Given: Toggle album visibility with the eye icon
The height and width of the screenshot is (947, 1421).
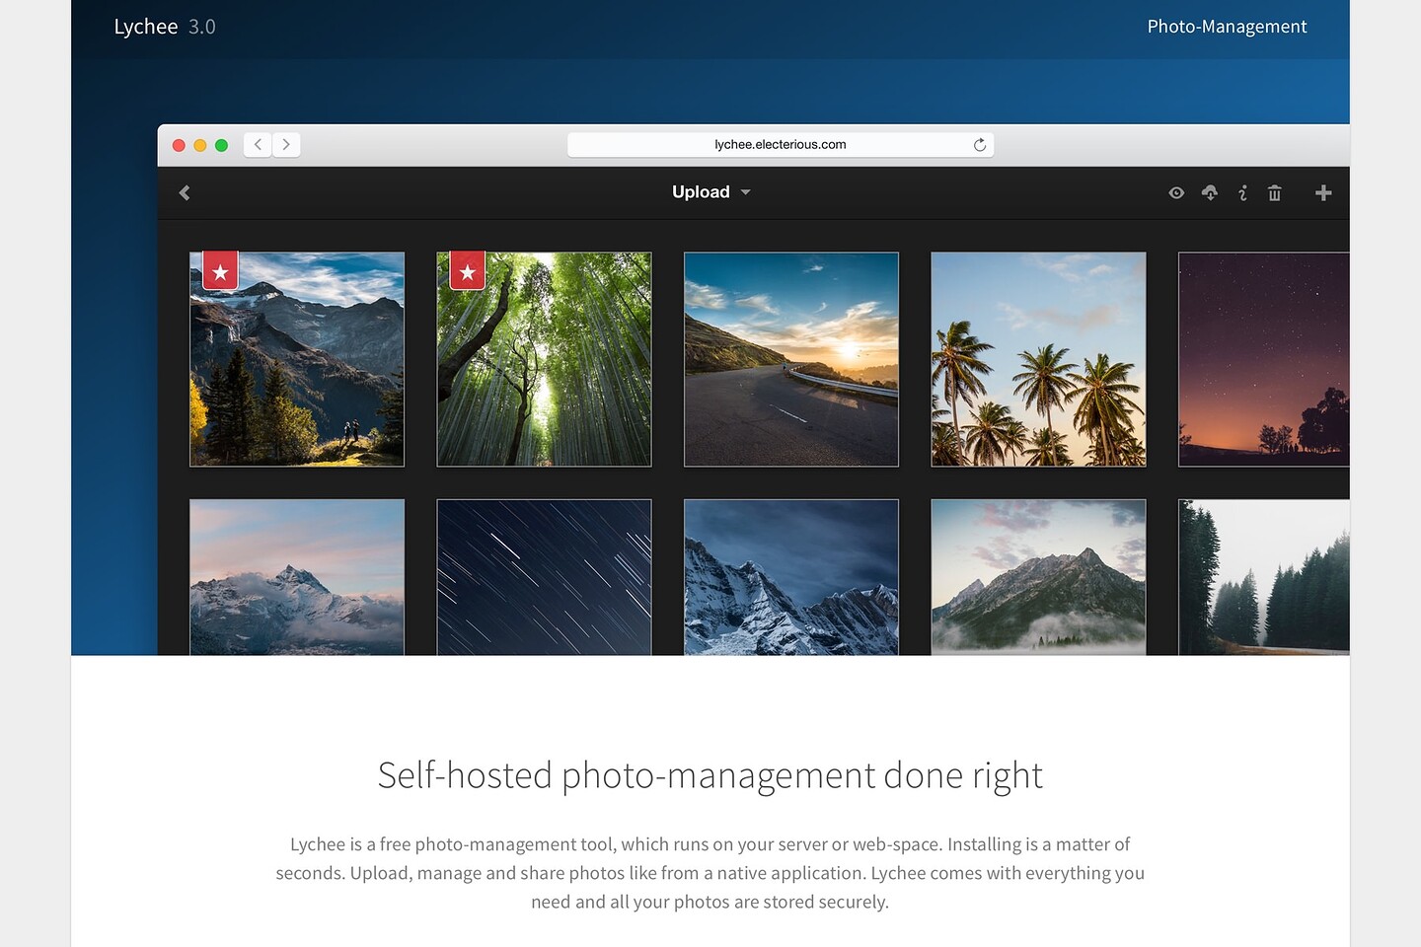Looking at the screenshot, I should (x=1176, y=192).
